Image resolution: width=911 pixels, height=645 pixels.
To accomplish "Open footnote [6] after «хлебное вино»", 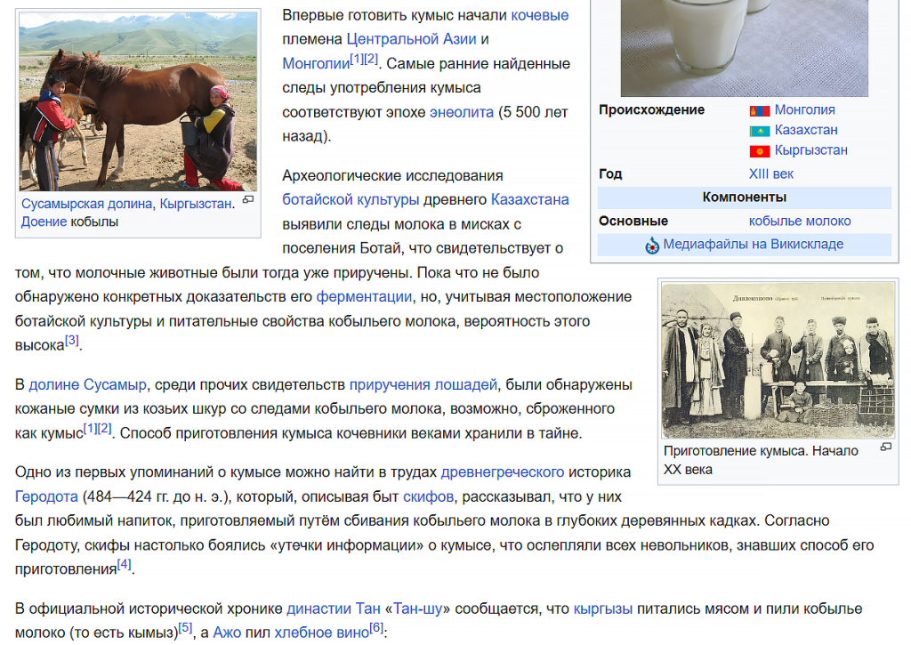I will (x=376, y=627).
